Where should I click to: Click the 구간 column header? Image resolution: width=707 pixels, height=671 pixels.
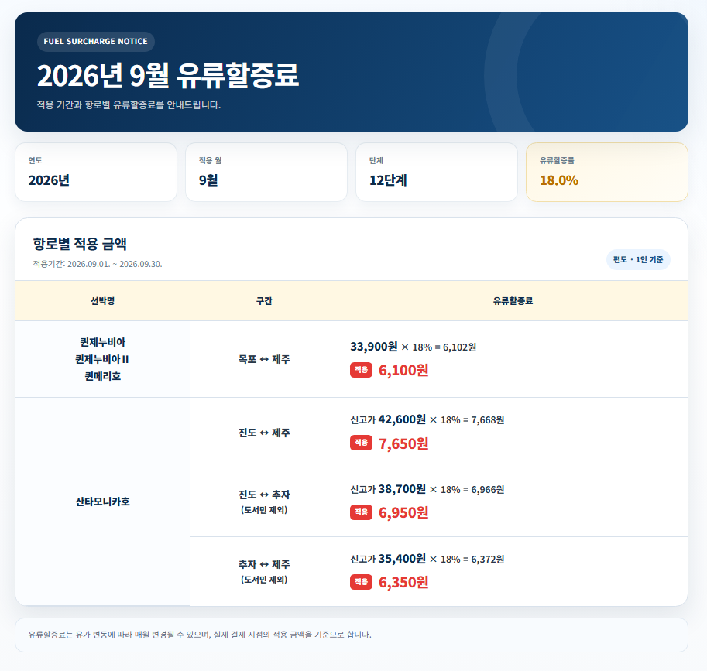click(264, 301)
